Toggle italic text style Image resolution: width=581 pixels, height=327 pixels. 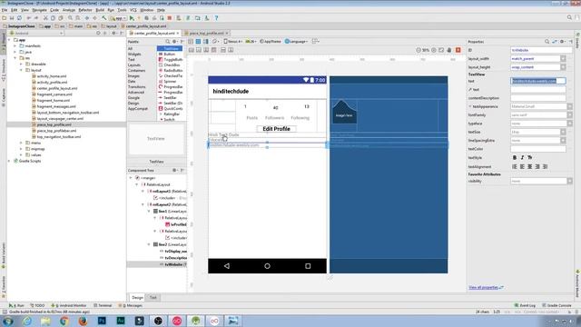coord(522,157)
